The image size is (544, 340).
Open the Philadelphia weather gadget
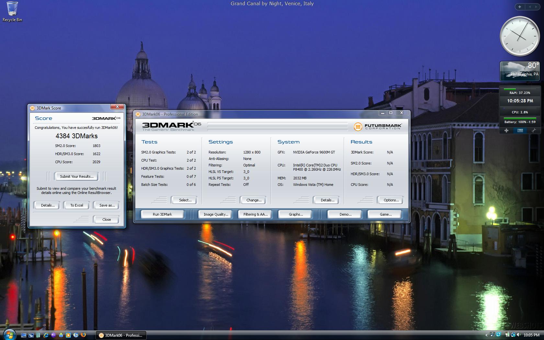click(519, 71)
